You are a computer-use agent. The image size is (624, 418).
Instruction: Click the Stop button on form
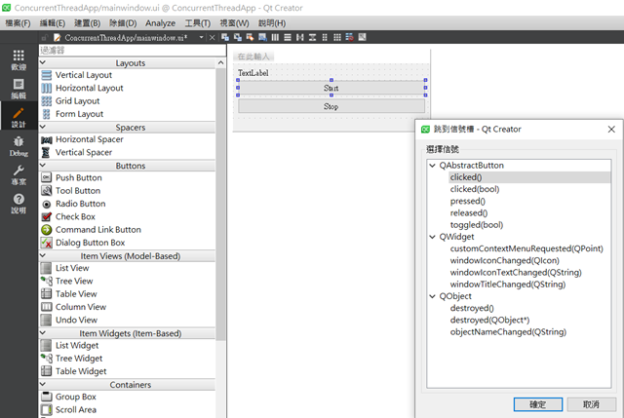[331, 106]
